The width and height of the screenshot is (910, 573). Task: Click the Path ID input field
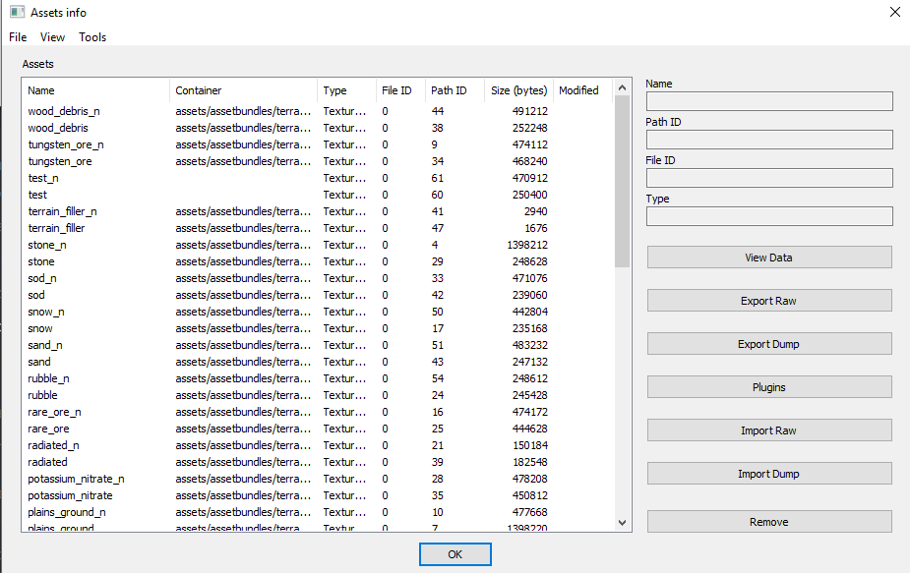pyautogui.click(x=769, y=140)
